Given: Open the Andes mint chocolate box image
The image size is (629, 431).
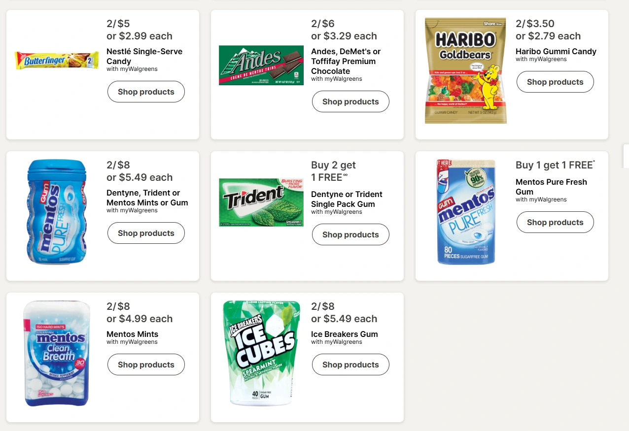Looking at the screenshot, I should click(x=261, y=65).
